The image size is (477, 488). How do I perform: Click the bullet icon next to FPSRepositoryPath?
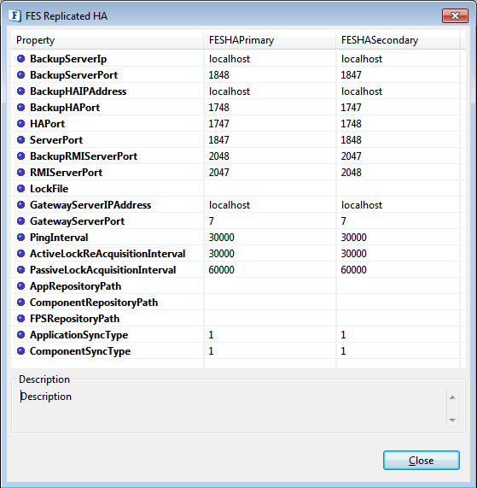20,319
